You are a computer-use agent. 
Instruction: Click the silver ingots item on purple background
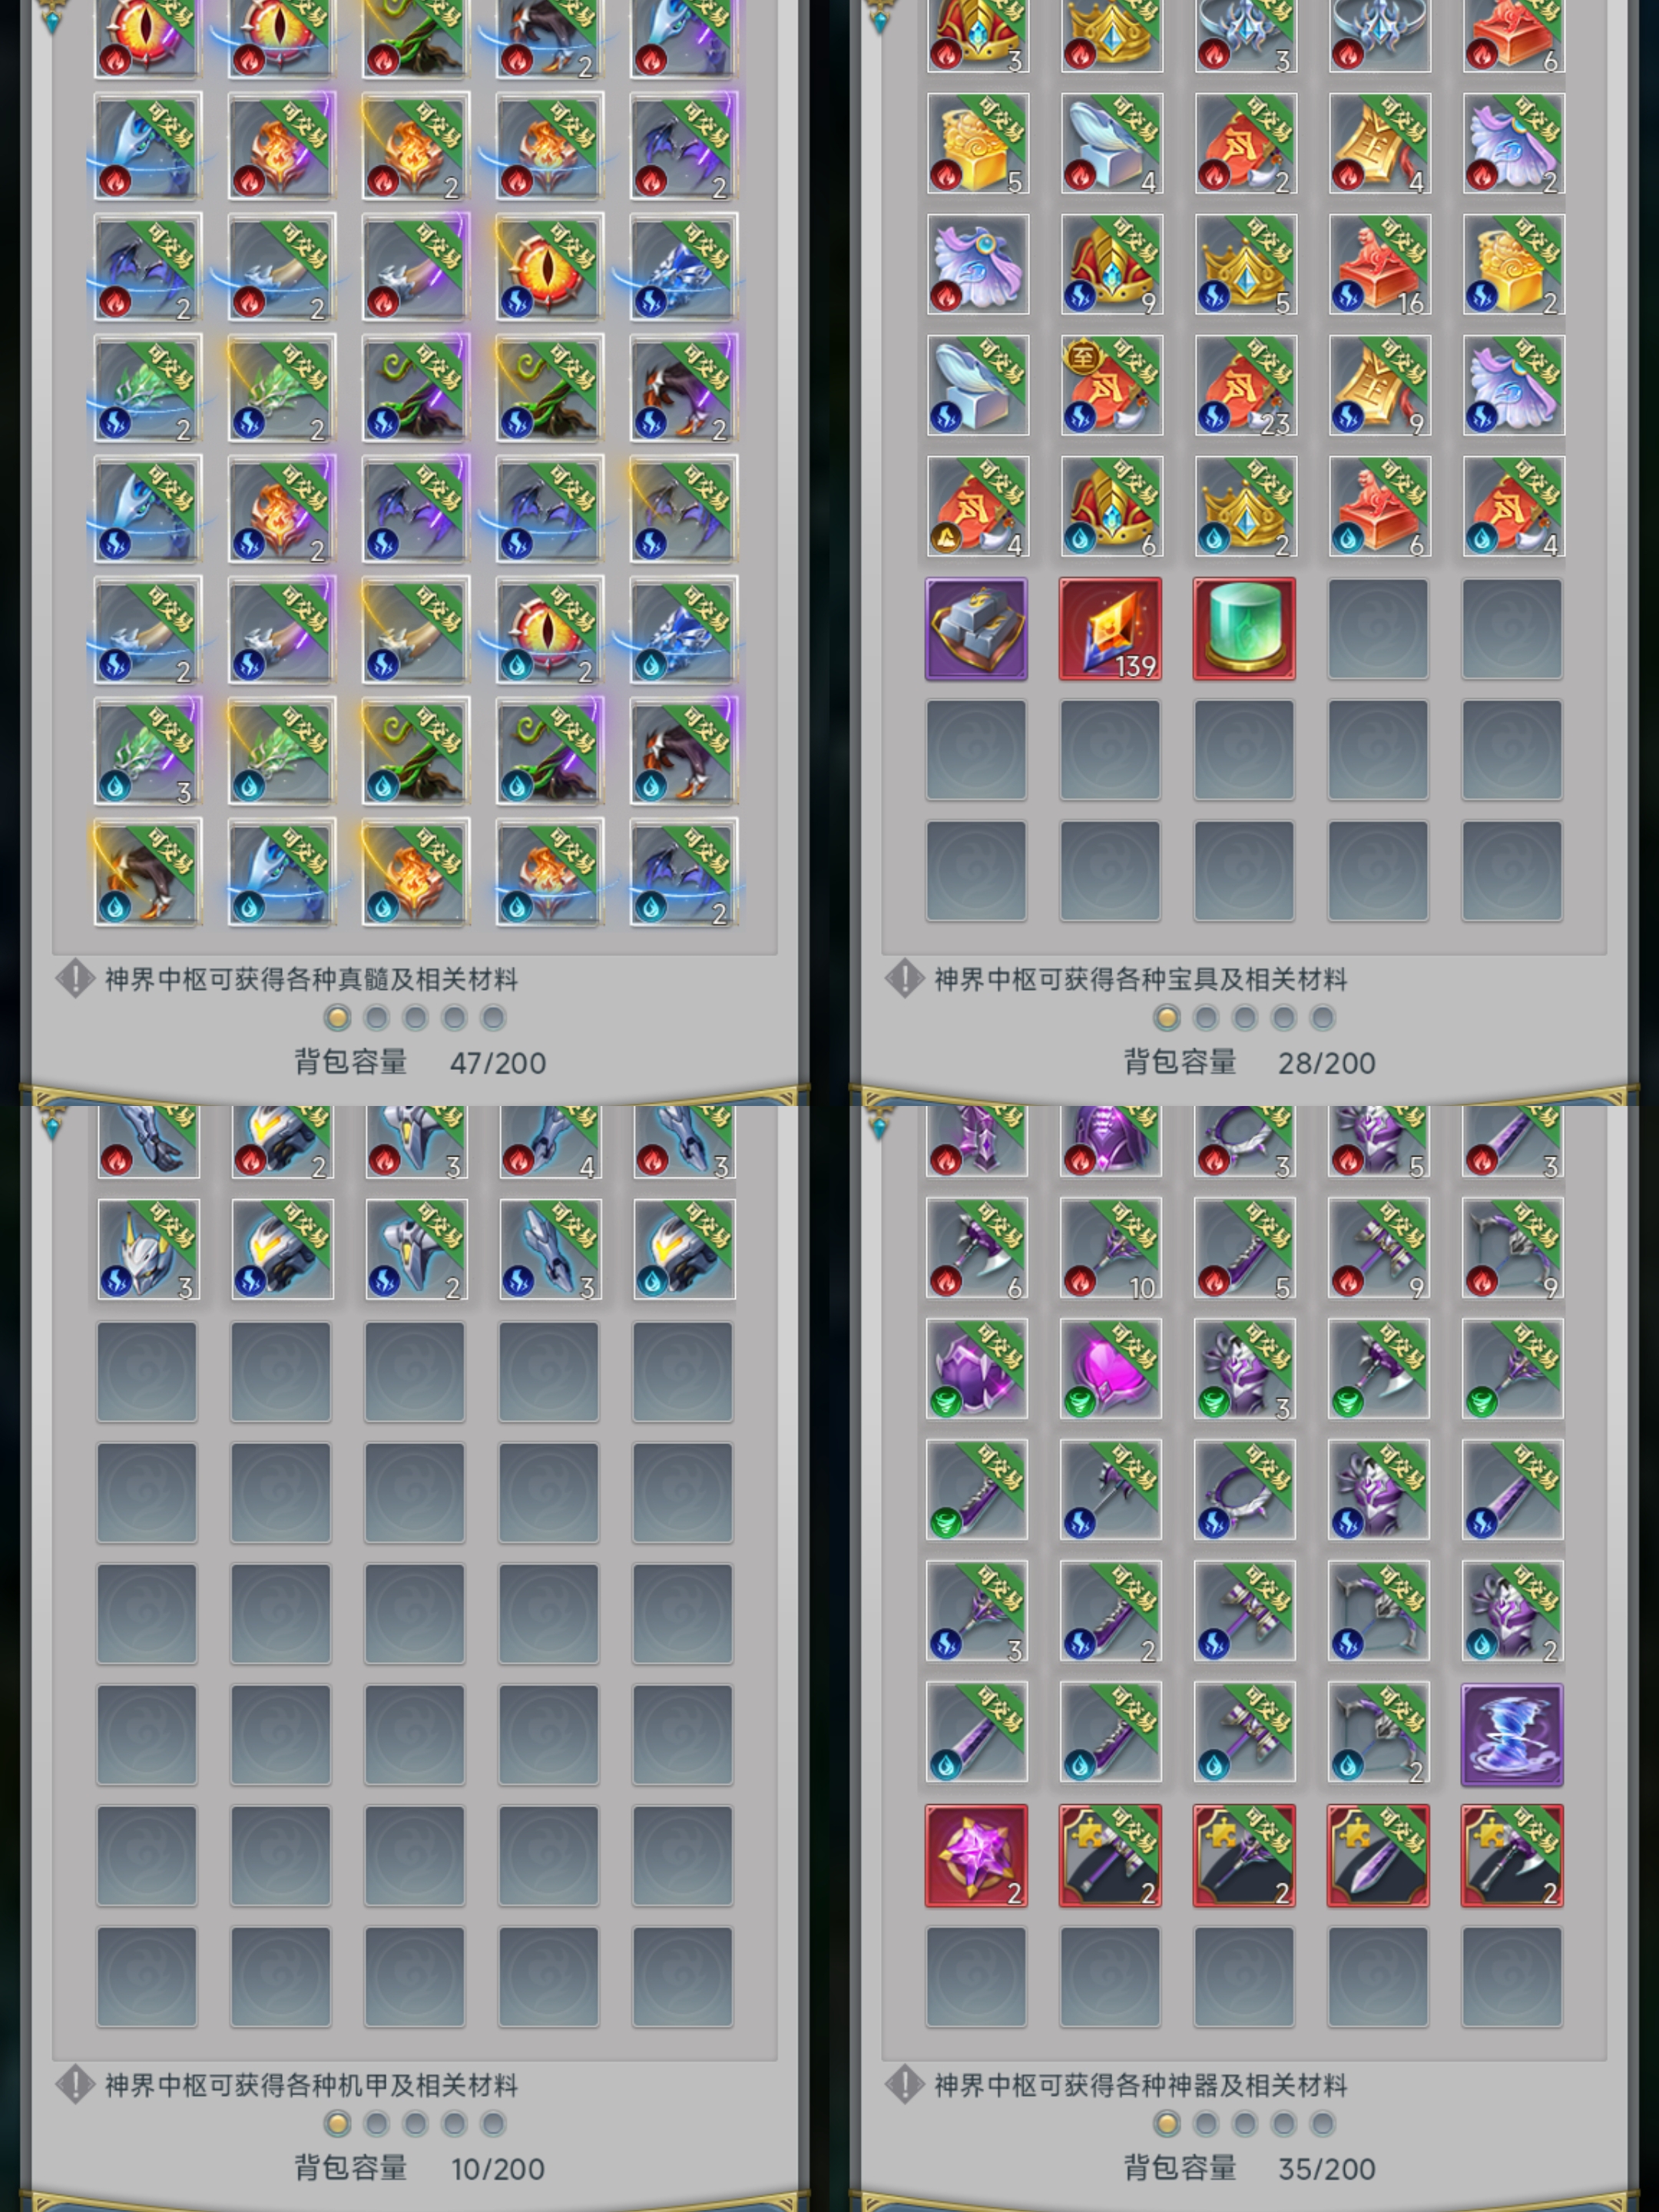coord(976,629)
